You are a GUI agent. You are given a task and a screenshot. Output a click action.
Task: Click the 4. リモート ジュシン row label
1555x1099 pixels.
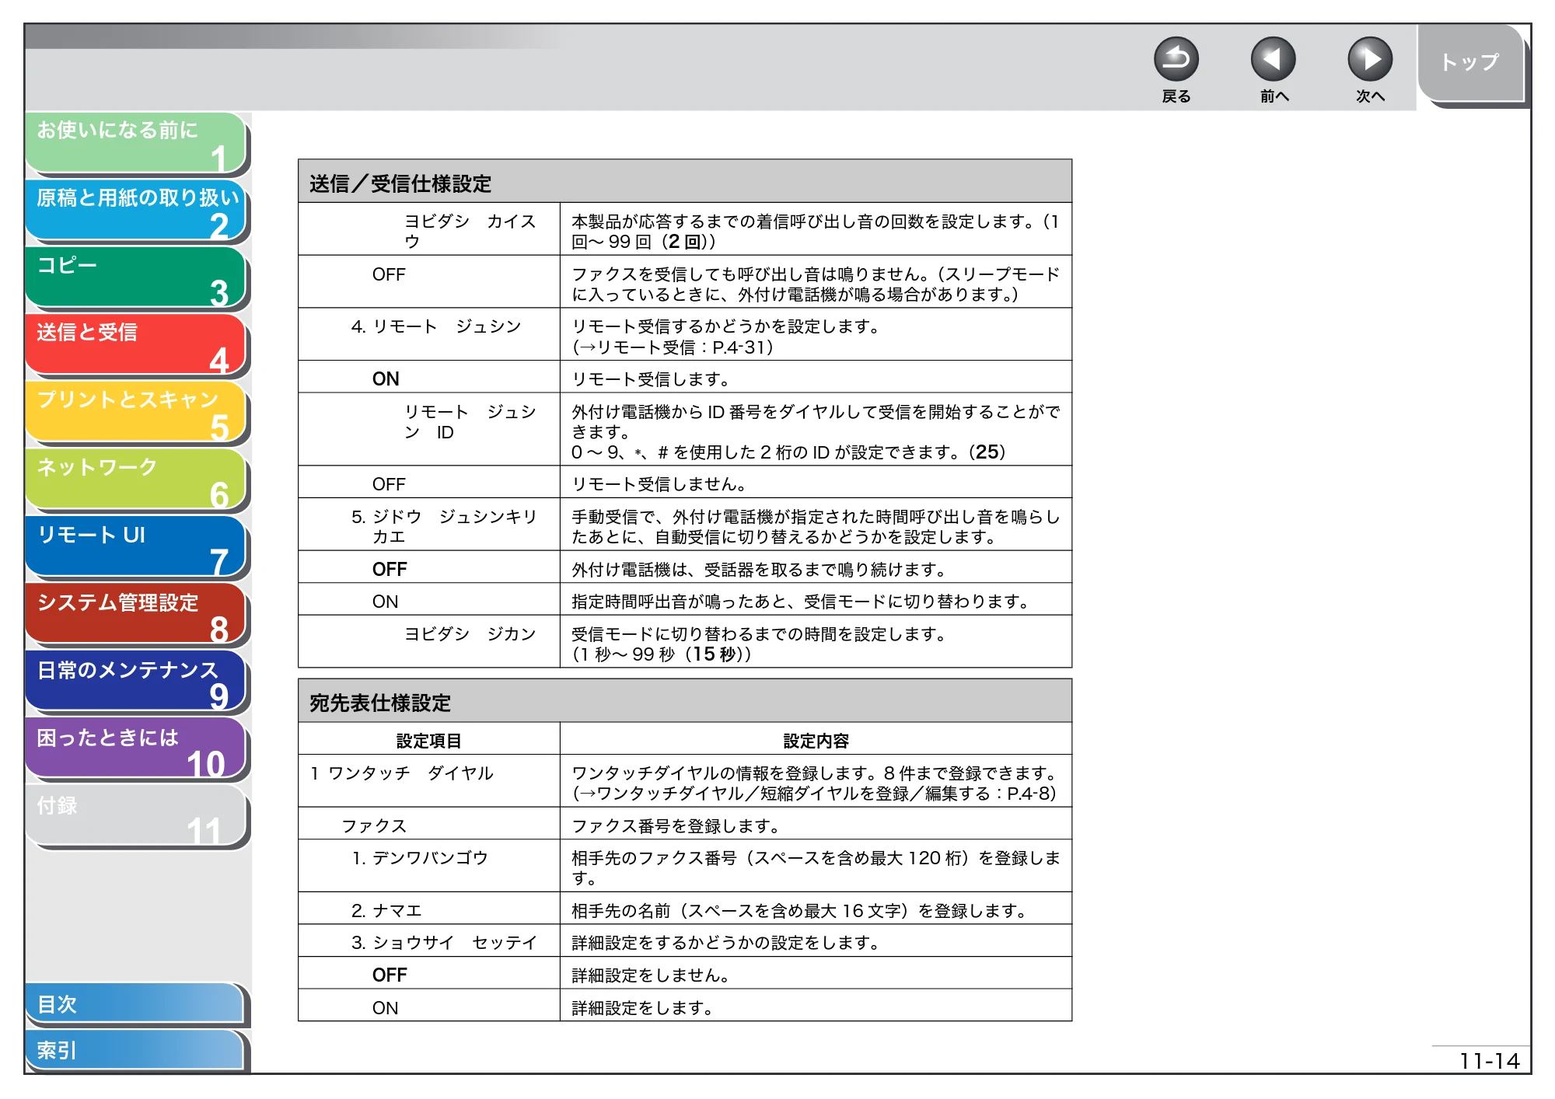click(x=436, y=326)
